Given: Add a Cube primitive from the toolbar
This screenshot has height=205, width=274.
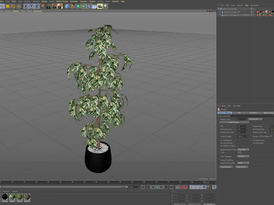Looking at the screenshot, I should (x=67, y=6).
